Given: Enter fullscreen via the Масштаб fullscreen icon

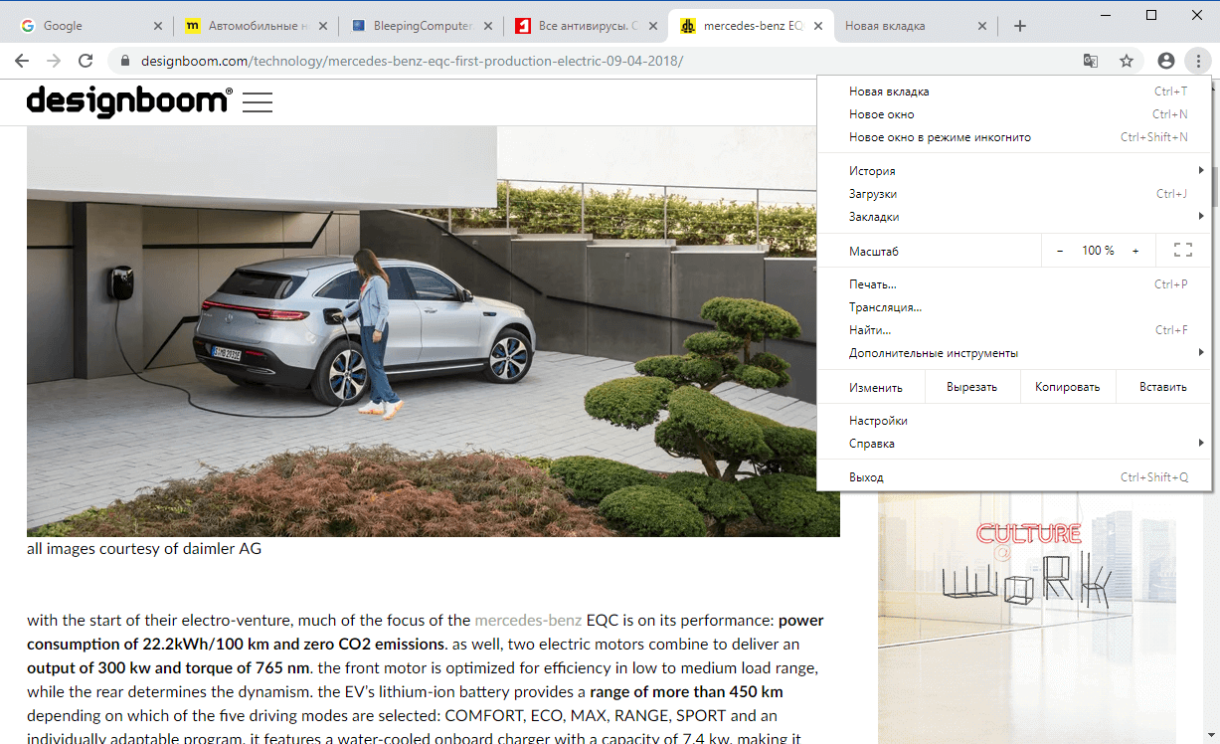Looking at the screenshot, I should pos(1182,250).
